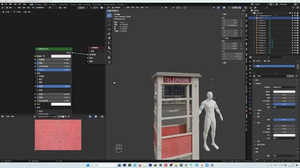The height and width of the screenshot is (168, 300).
Task: Open the Texture tab in Properties editor
Action: click(x=250, y=113)
